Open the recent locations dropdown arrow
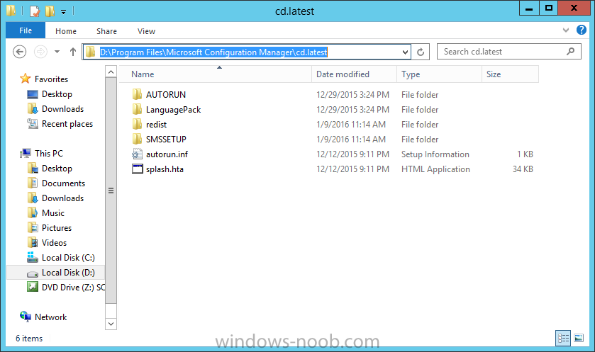The height and width of the screenshot is (352, 595). pyautogui.click(x=57, y=52)
